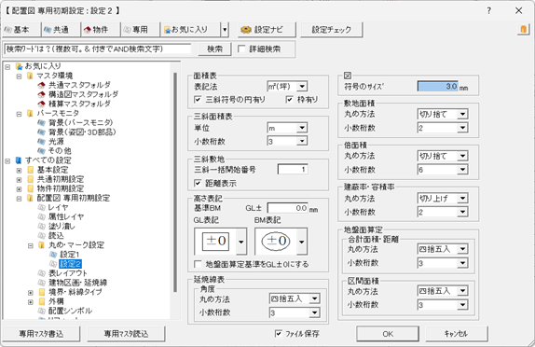Open the お気に入り tab
Screen dimensions: 535x347
(190, 30)
